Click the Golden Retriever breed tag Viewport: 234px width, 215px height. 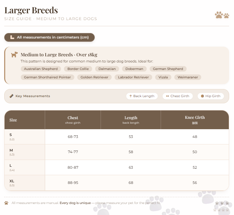coord(94,77)
